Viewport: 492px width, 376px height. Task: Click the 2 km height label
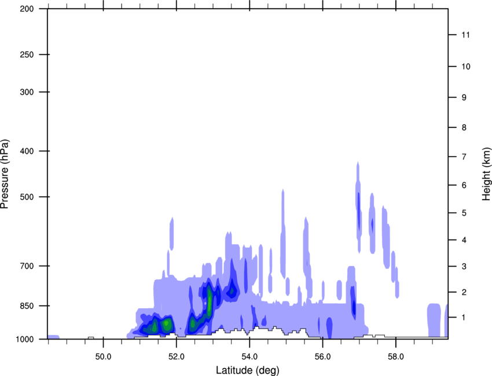464,292
